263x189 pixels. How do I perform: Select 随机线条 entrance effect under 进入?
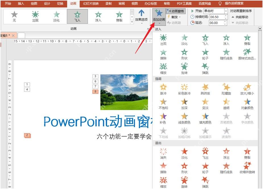point(226,54)
